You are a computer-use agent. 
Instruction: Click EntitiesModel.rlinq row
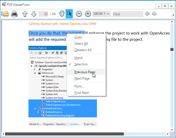click(x=63, y=108)
